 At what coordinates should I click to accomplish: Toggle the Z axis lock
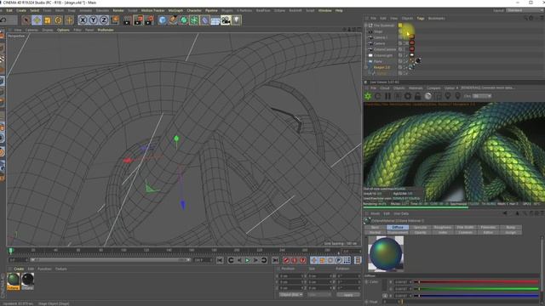(x=104, y=20)
